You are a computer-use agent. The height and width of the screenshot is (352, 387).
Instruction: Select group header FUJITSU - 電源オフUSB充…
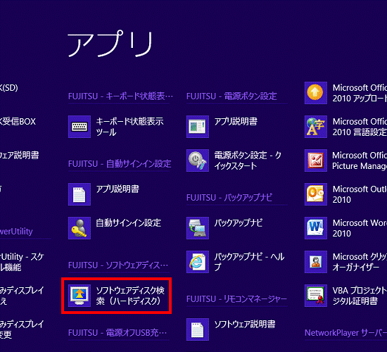118,333
